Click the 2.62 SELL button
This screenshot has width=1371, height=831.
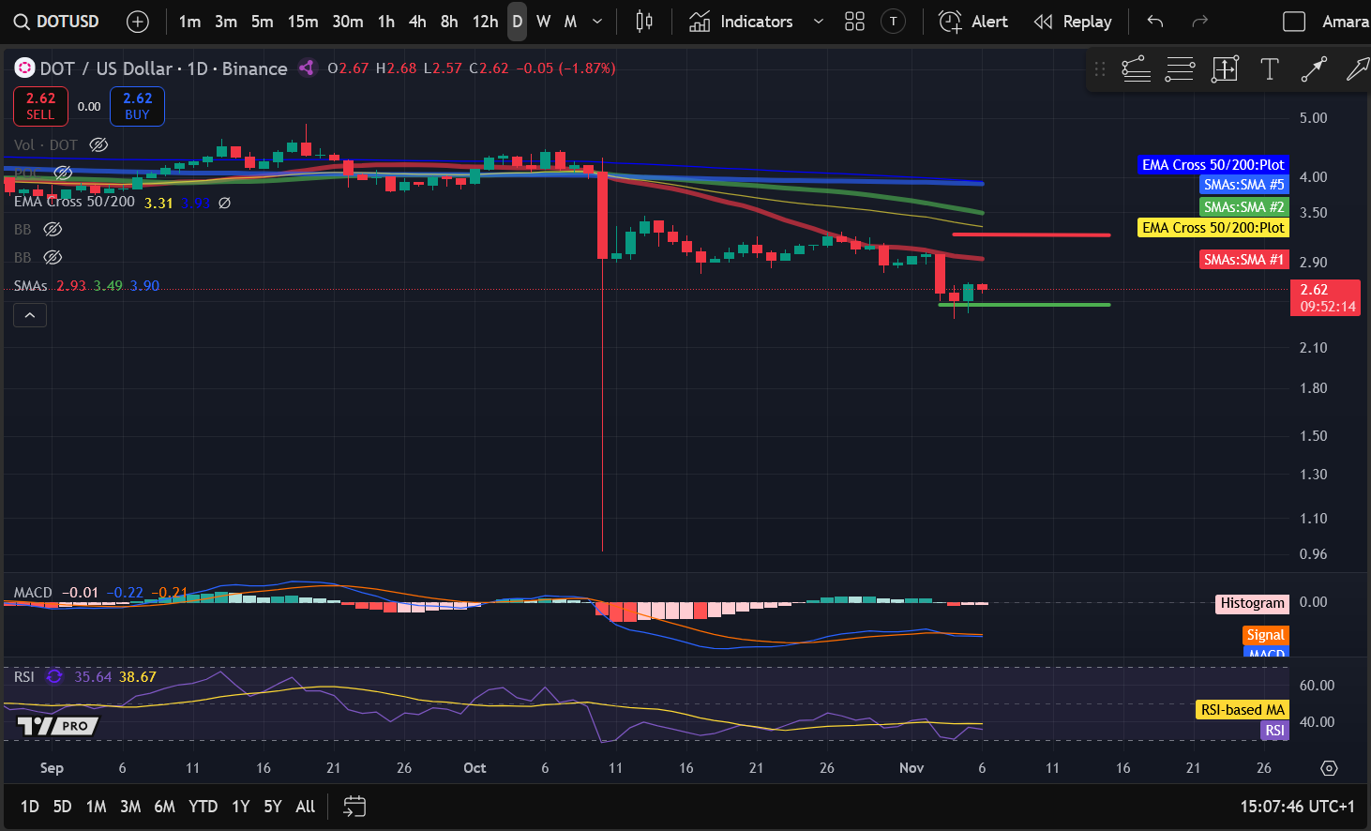(40, 106)
